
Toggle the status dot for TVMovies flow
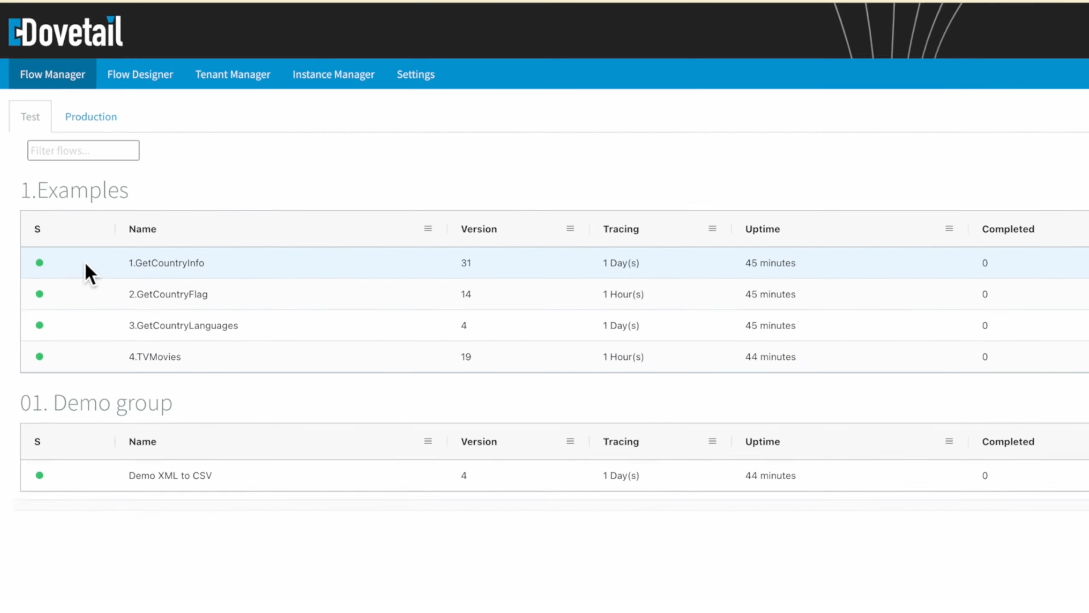39,356
